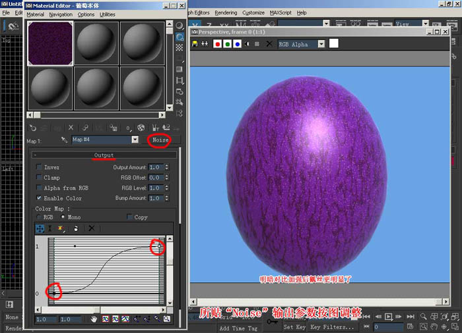Select the RGB color map radio
This screenshot has height=333, width=462.
38,217
